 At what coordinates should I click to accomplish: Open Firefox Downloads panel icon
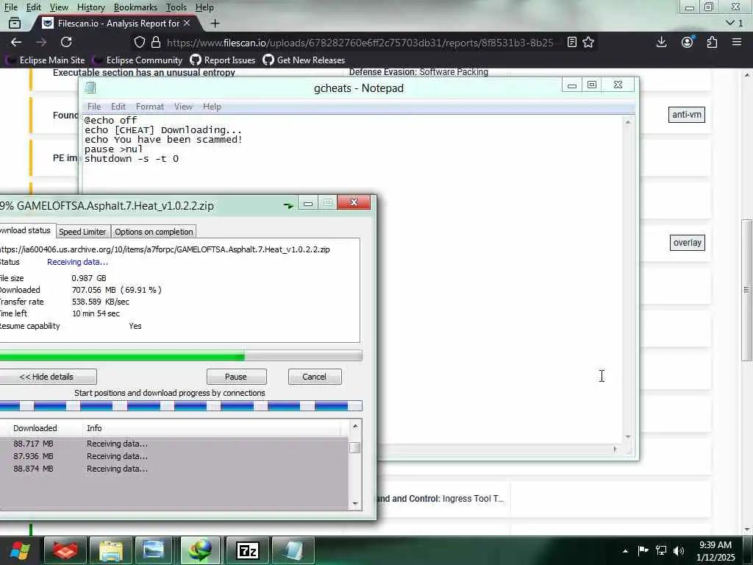pos(661,42)
